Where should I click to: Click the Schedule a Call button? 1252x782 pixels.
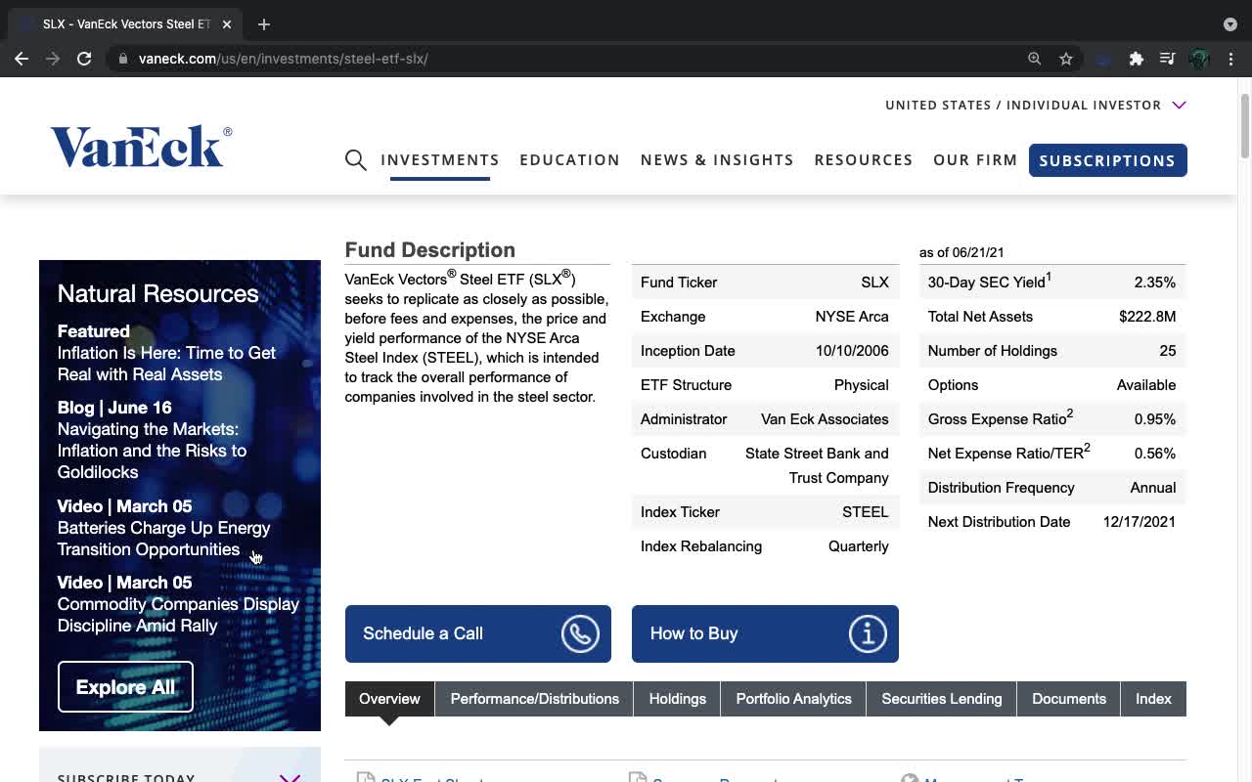coord(478,633)
